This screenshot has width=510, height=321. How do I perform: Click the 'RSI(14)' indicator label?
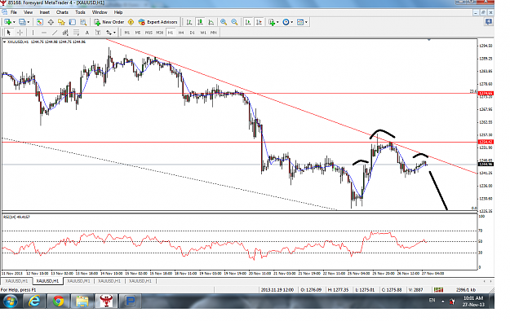coord(16,217)
